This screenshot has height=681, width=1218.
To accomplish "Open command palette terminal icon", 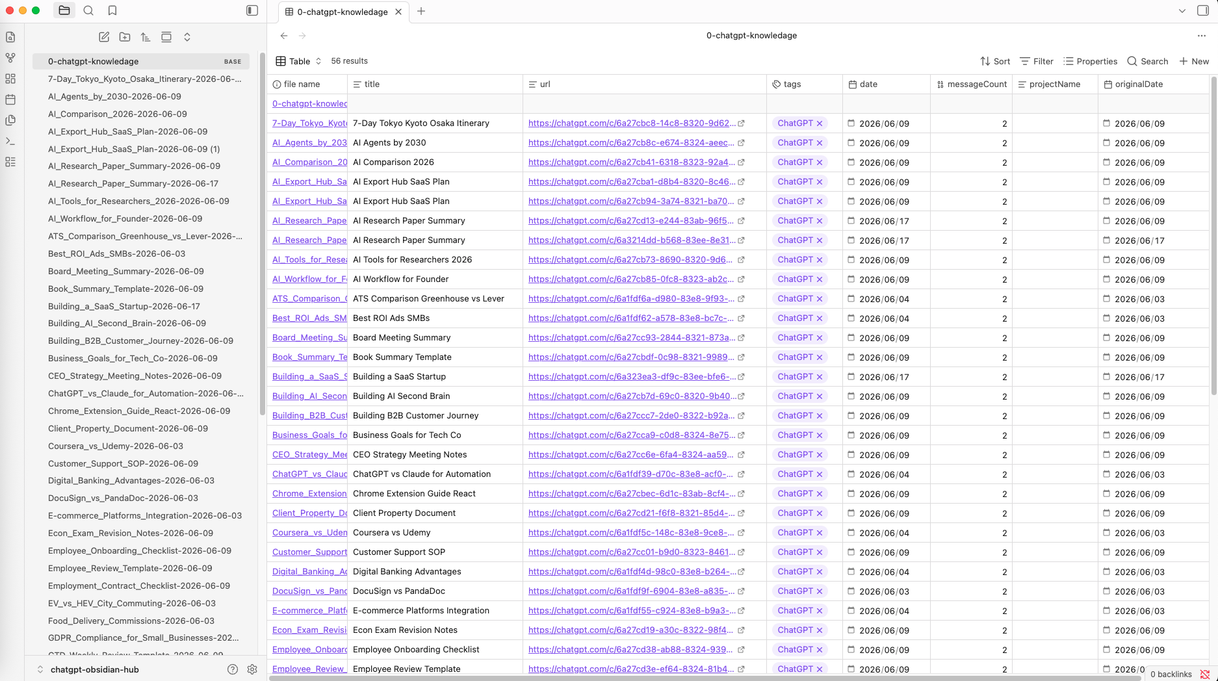I will [10, 141].
